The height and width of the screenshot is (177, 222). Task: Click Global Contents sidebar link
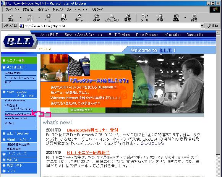click(15, 101)
